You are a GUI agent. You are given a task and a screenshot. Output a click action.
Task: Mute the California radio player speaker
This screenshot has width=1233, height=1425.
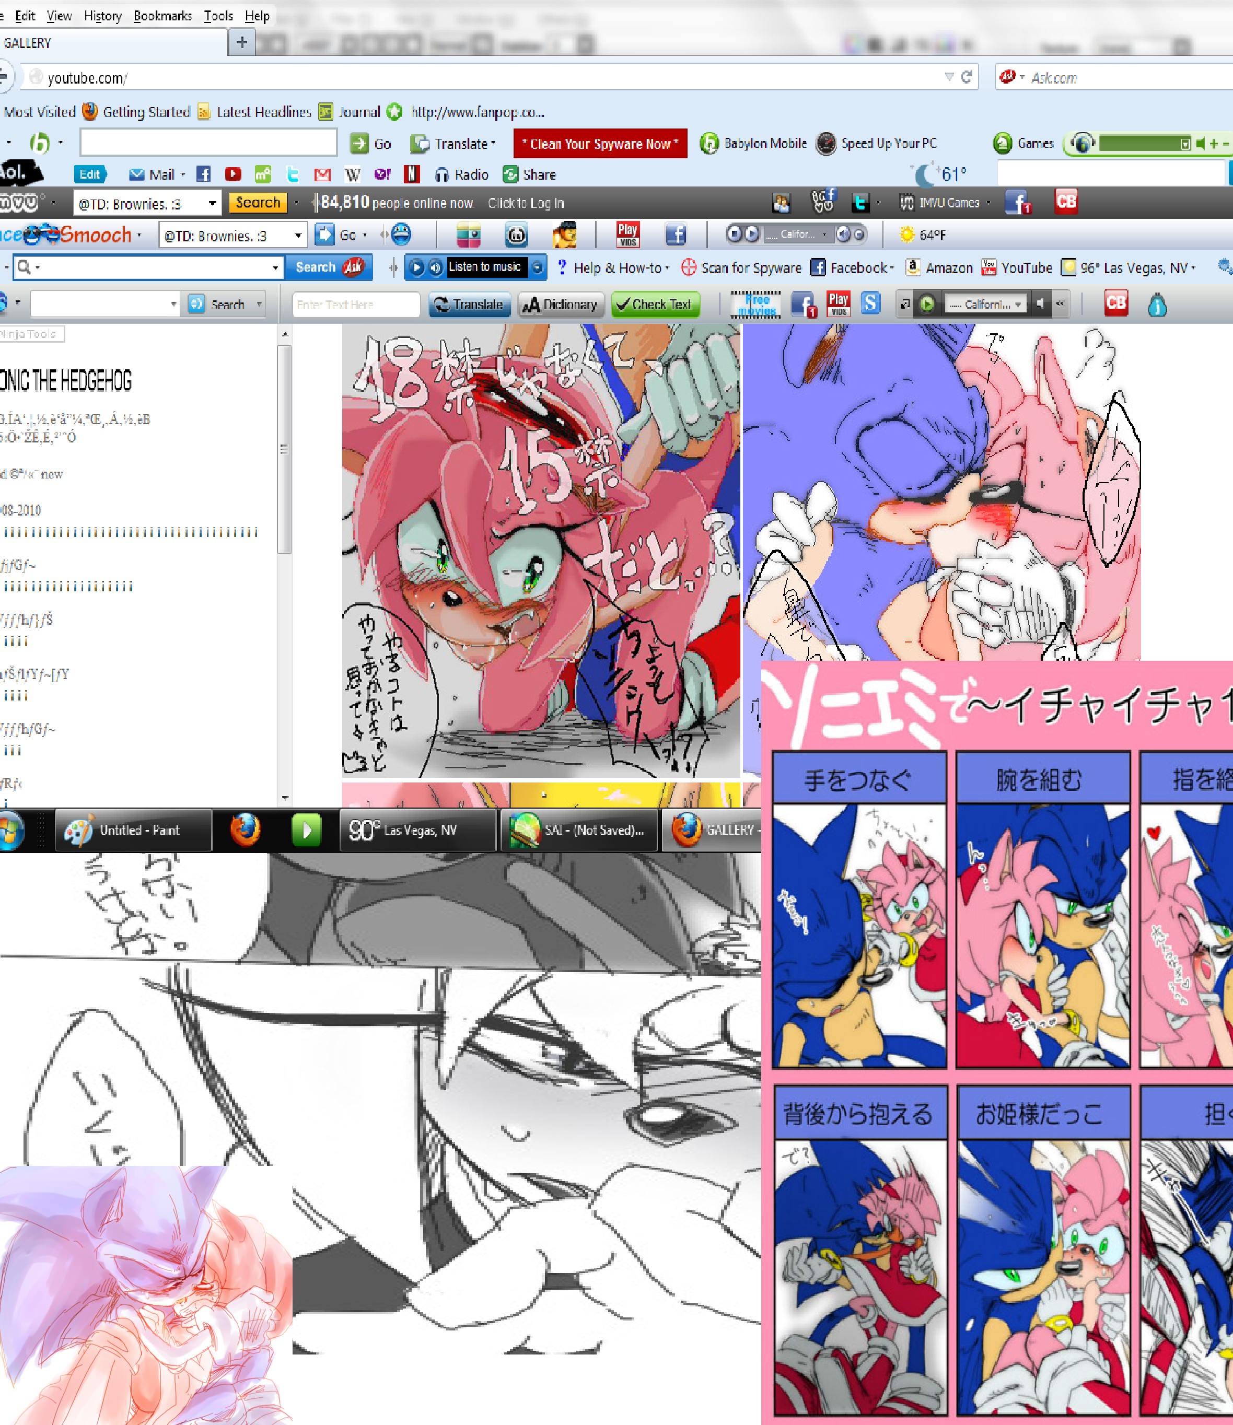click(x=1040, y=304)
